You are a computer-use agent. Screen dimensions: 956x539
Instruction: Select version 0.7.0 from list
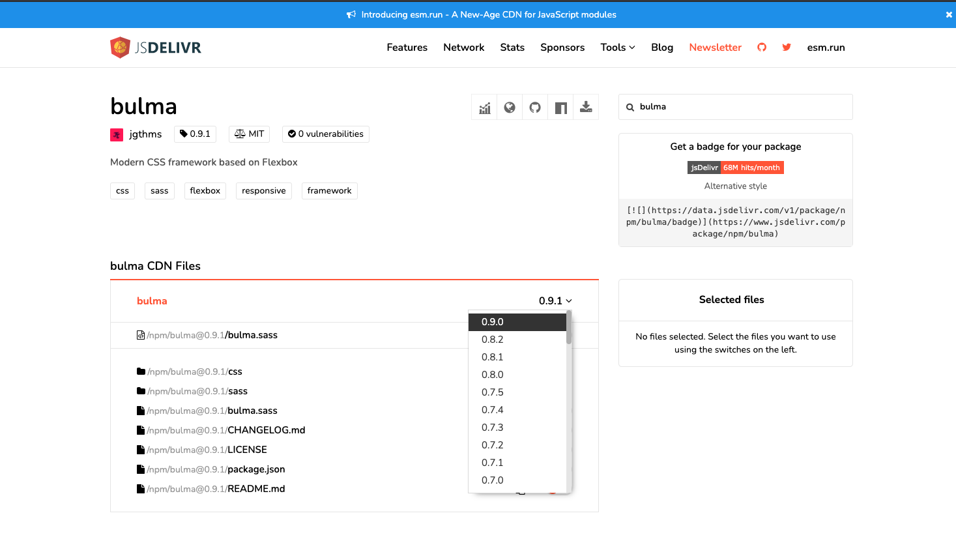point(517,480)
